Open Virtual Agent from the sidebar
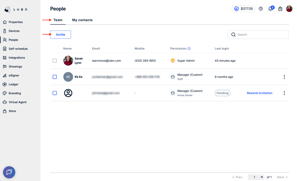The height and width of the screenshot is (181, 297). tap(17, 102)
